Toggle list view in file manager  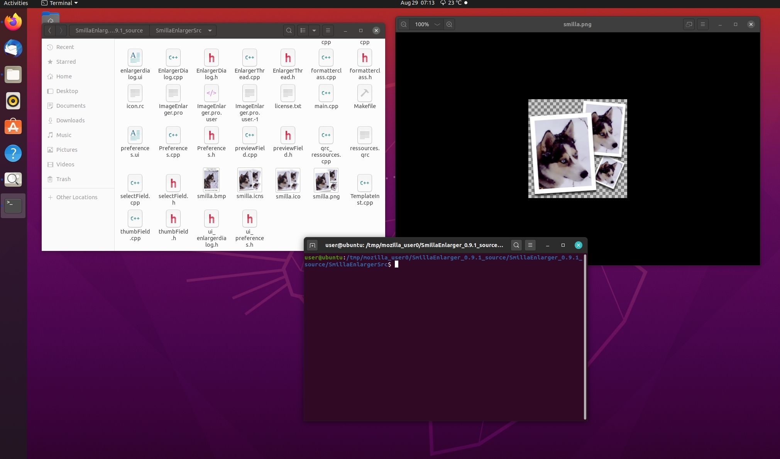[303, 30]
